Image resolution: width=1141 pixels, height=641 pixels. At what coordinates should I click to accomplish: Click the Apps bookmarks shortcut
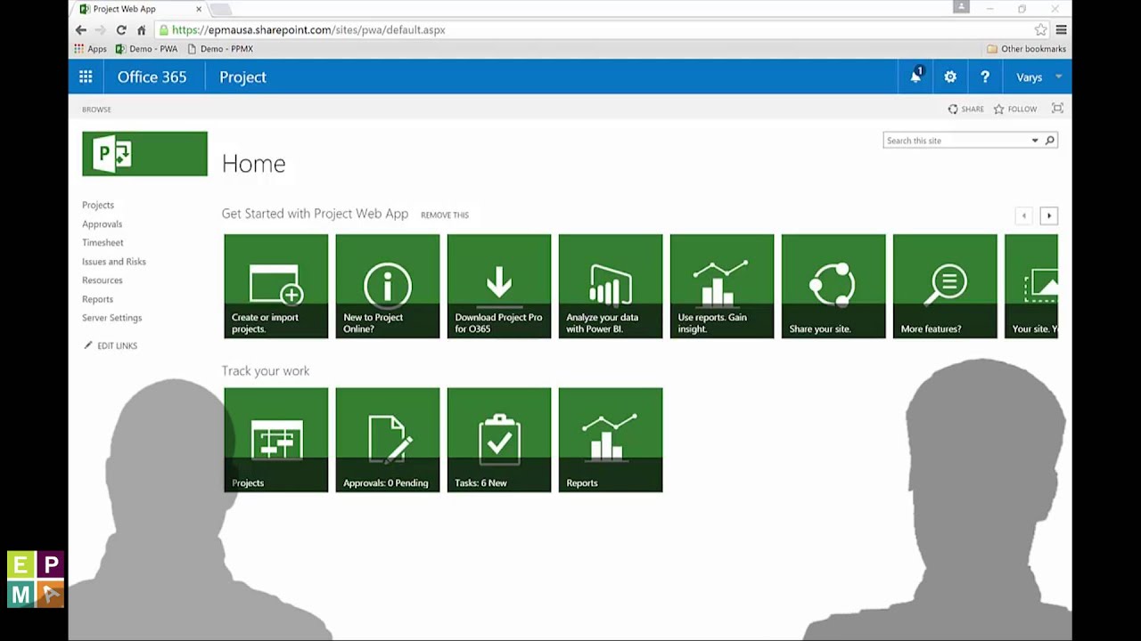click(x=90, y=49)
